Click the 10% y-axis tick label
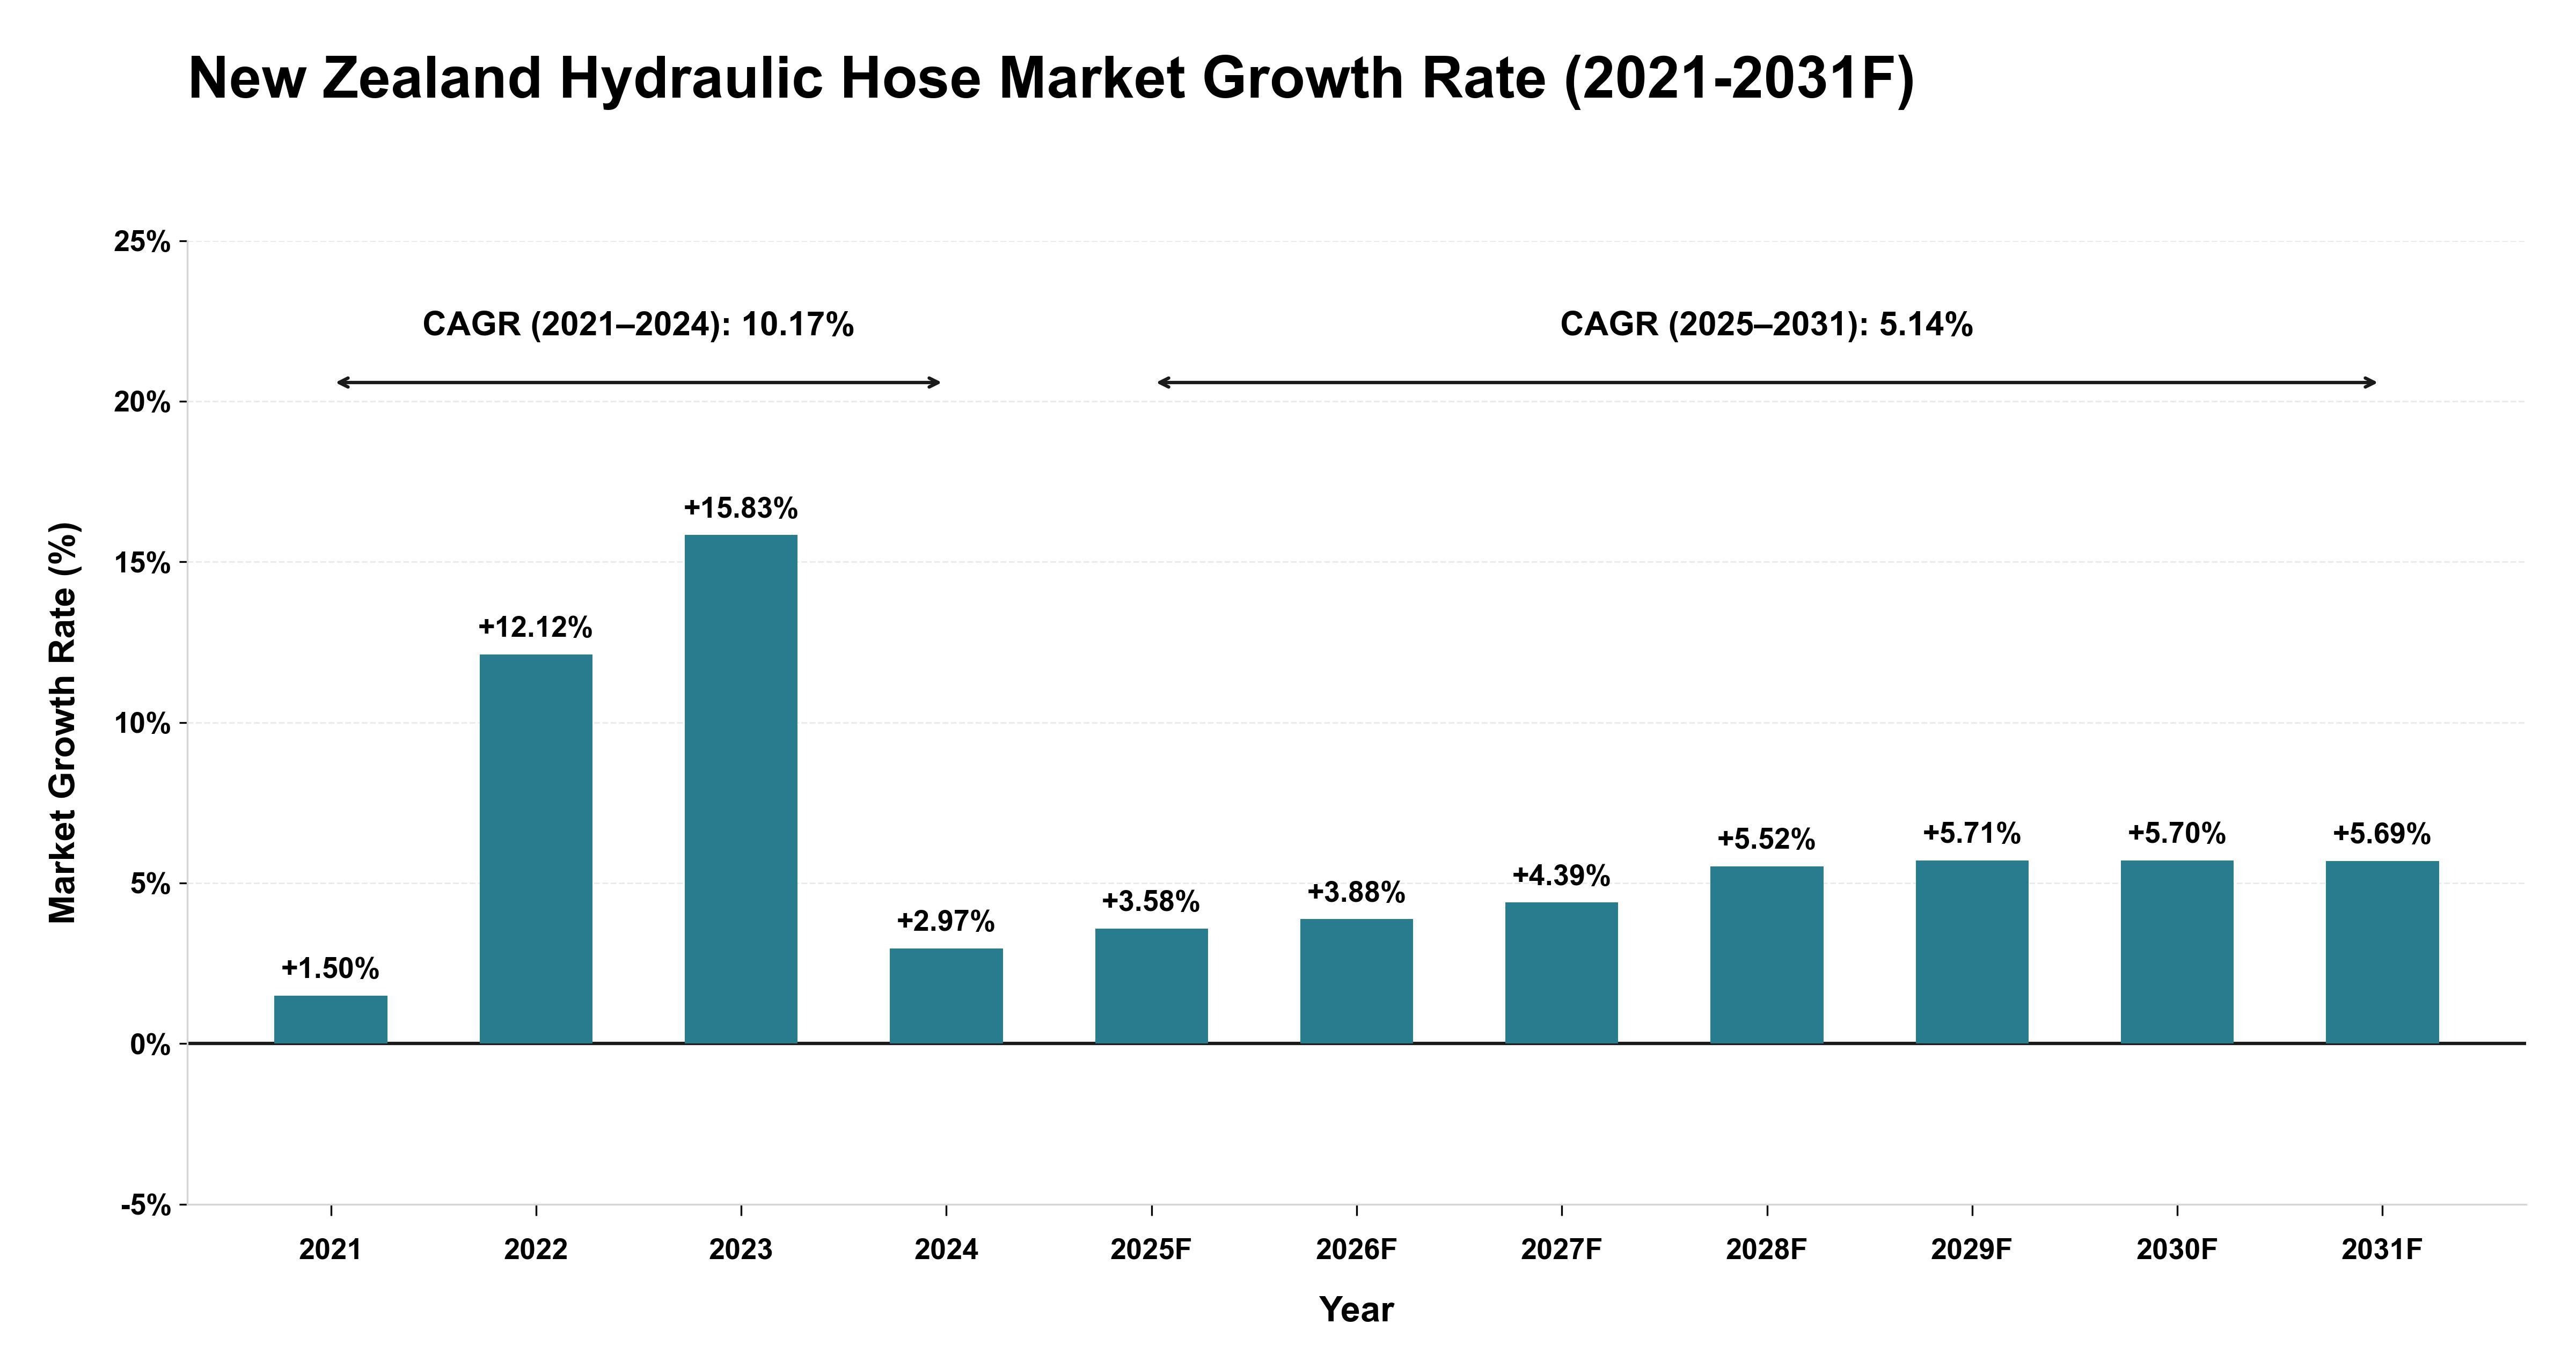 [x=142, y=723]
